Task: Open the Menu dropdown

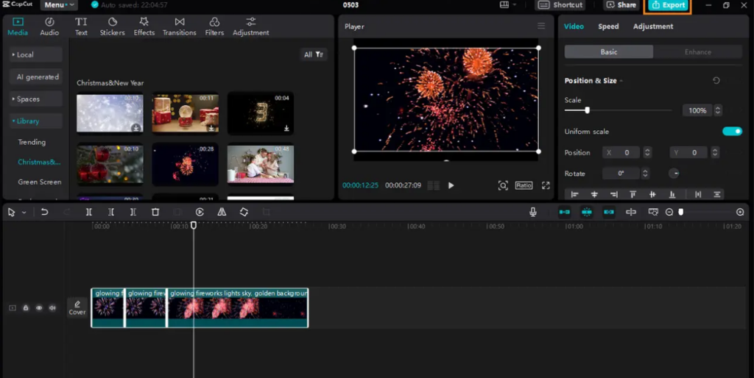Action: coord(59,5)
